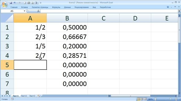Click the Print icon in quick access toolbar
This screenshot has height=101, width=181.
click(29, 3)
